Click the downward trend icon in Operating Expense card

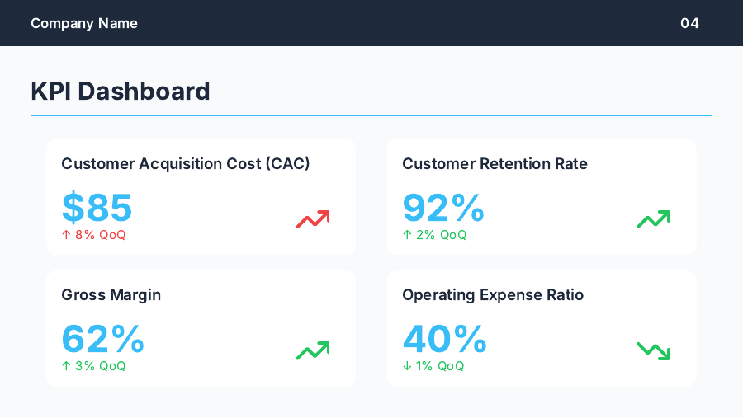tap(653, 350)
